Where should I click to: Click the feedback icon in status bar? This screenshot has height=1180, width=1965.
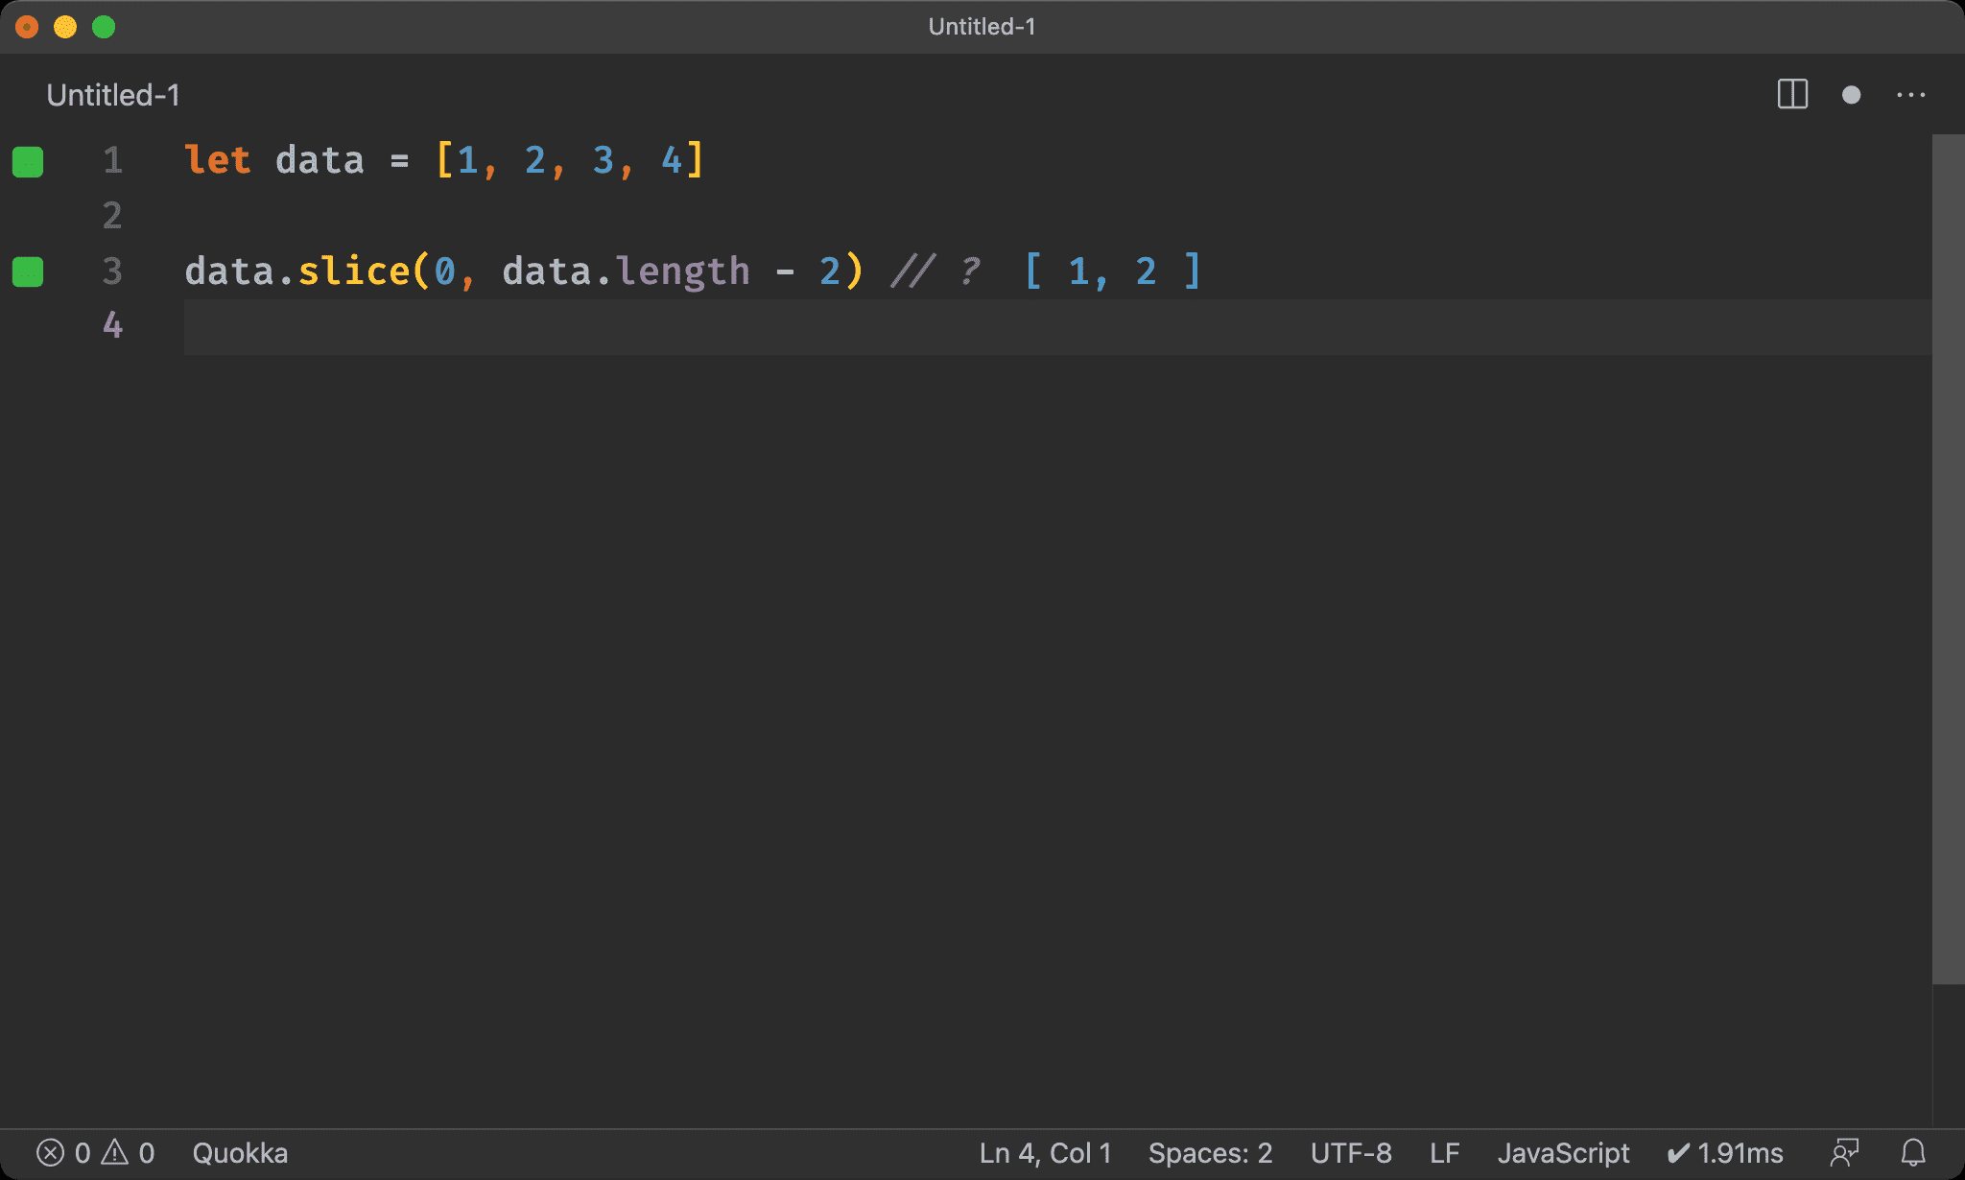[x=1844, y=1152]
